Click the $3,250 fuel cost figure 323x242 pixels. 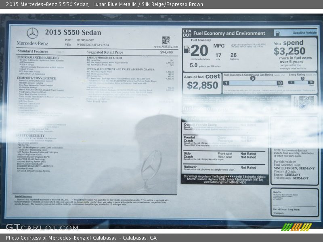point(289,51)
